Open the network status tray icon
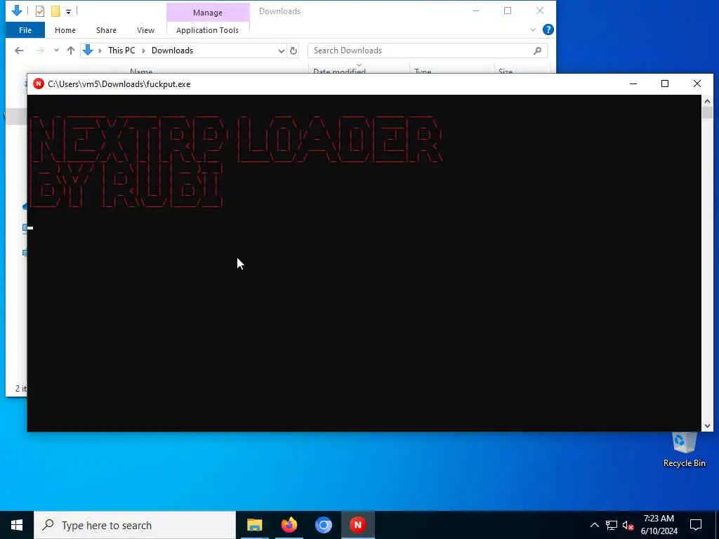The image size is (719, 539). tap(612, 525)
